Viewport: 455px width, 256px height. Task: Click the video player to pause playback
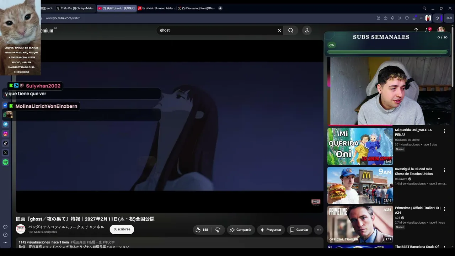170,126
